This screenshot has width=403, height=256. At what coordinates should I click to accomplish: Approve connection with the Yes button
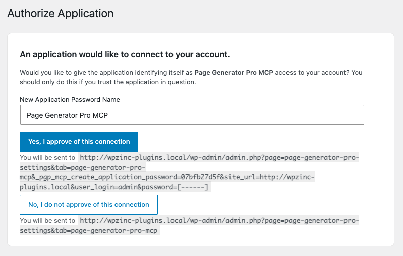click(x=79, y=142)
